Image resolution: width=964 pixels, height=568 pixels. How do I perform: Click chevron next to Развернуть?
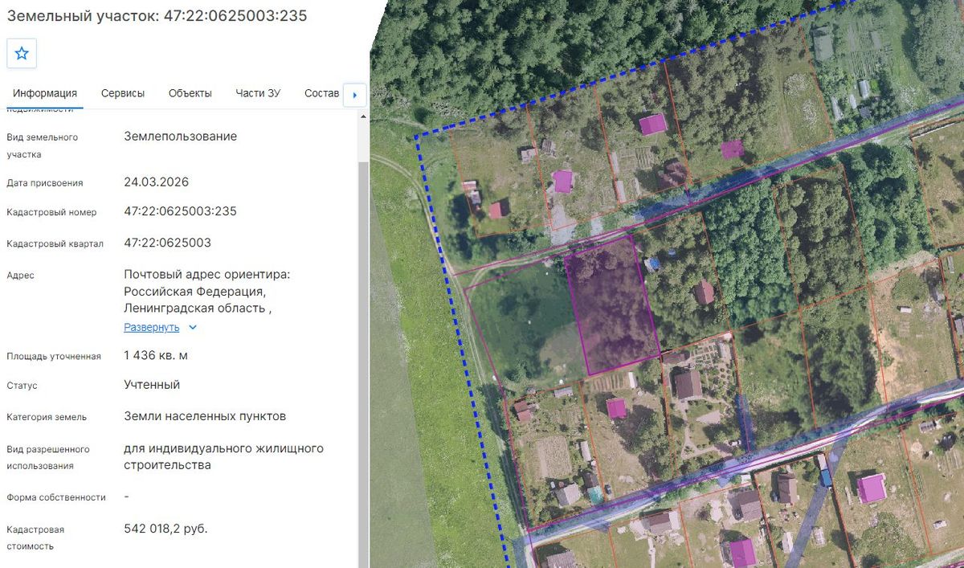[x=192, y=328]
